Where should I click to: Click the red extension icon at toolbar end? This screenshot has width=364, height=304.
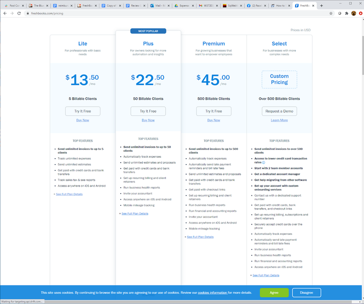point(361,14)
